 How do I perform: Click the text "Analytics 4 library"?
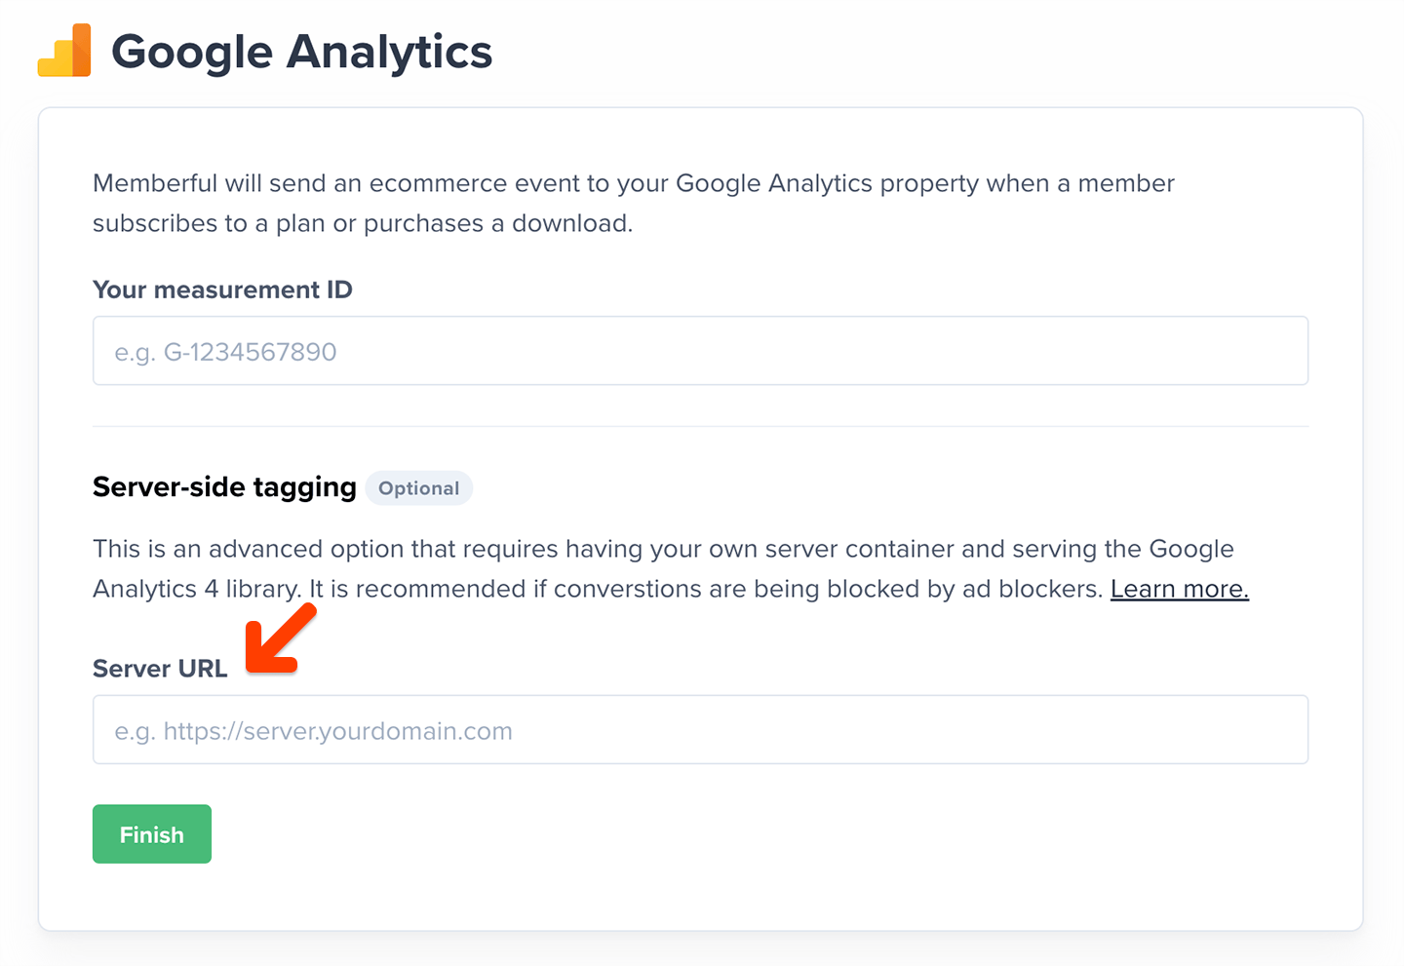(x=195, y=589)
